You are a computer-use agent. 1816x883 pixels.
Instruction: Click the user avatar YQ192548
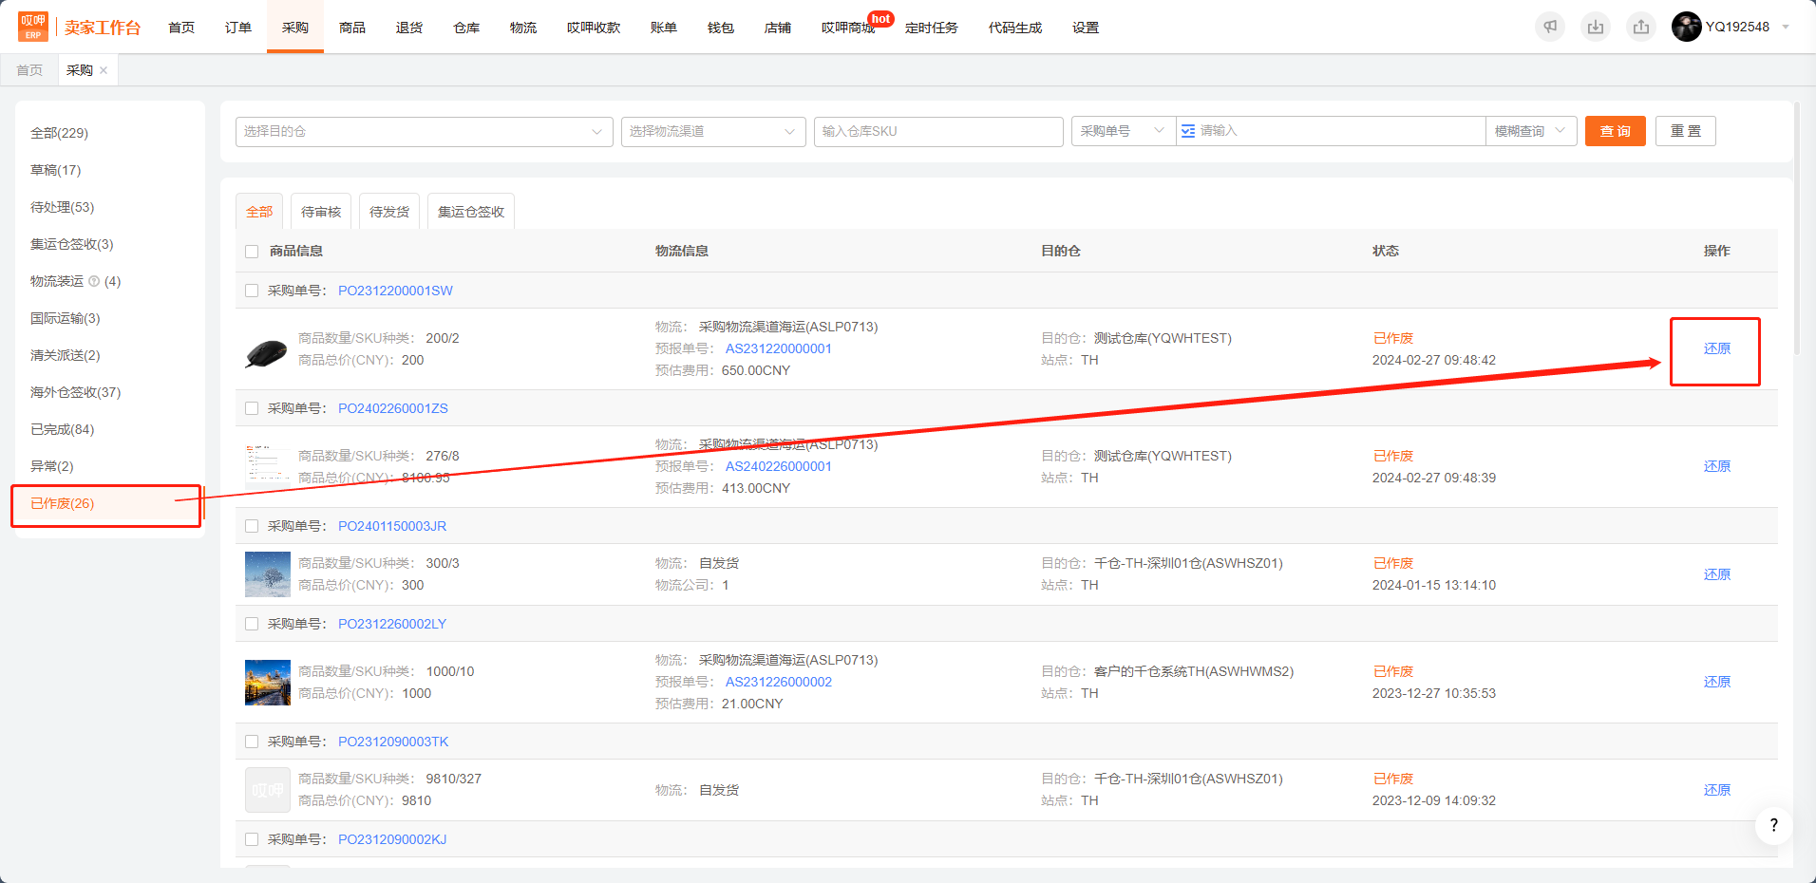click(x=1687, y=27)
